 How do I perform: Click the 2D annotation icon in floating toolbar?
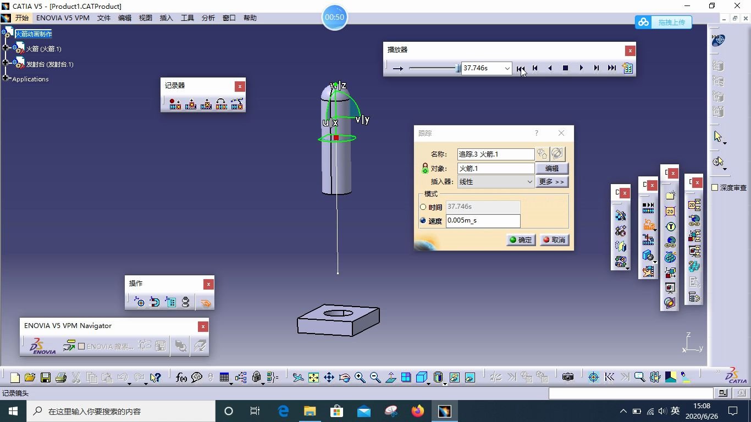click(670, 212)
